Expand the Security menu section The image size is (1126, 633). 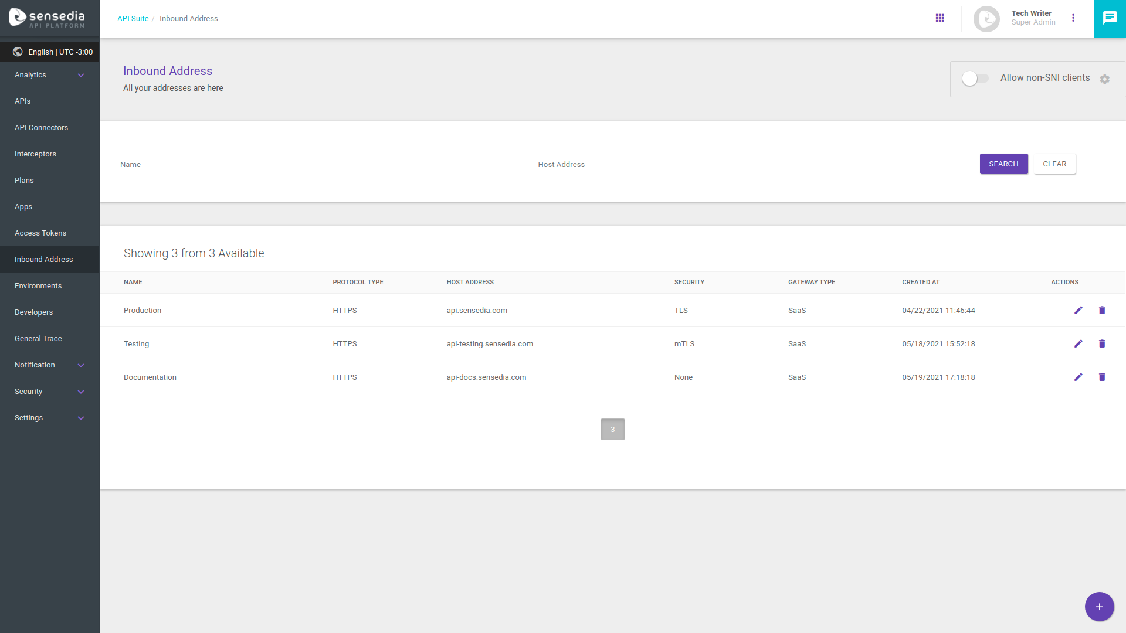(x=50, y=391)
